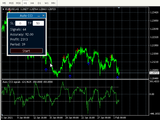This screenshot has height=120, width=160.
Task: Select the blue buy arrow above 20 Jan
Action: [x=70, y=76]
